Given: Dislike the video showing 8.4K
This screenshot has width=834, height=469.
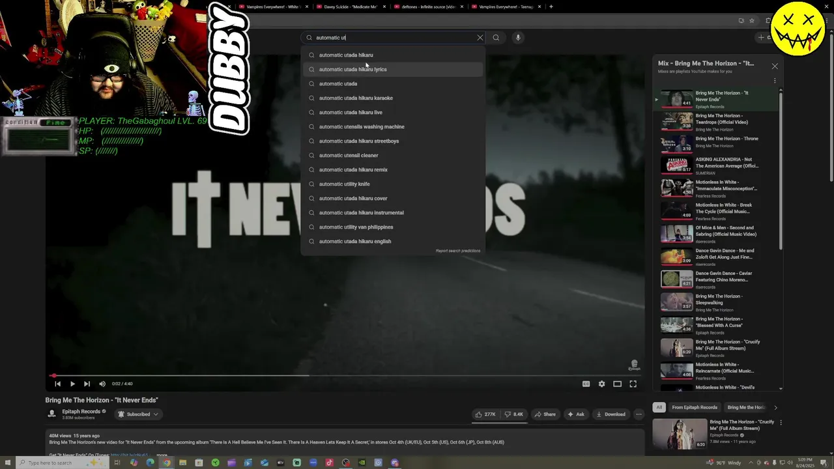Looking at the screenshot, I should pos(514,414).
